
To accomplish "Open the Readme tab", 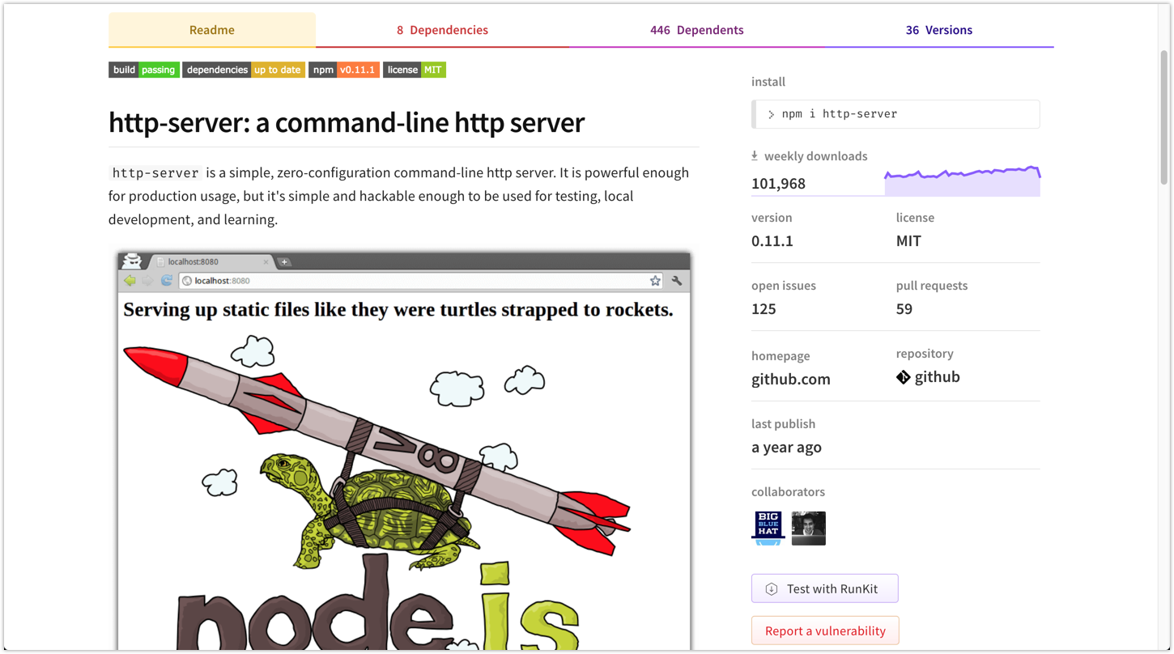I will (x=212, y=30).
